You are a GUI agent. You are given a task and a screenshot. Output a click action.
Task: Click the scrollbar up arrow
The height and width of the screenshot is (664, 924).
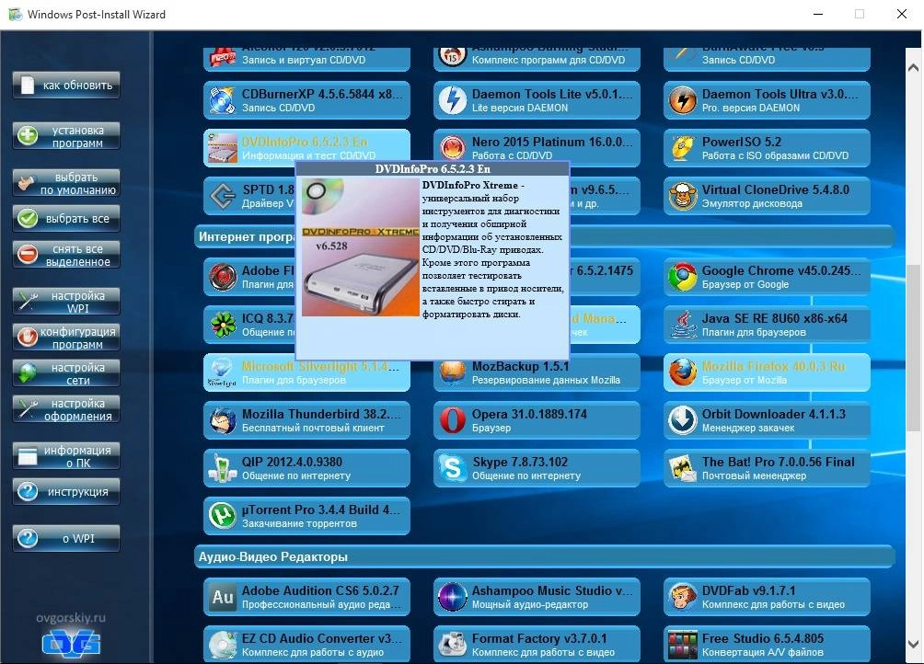913,67
